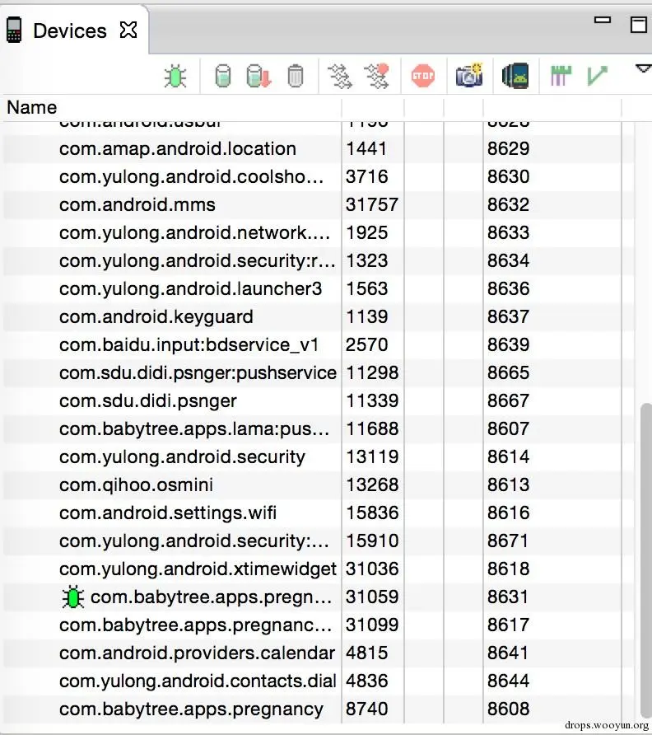The height and width of the screenshot is (735, 652).
Task: Click PID value 13268
Action: [372, 485]
